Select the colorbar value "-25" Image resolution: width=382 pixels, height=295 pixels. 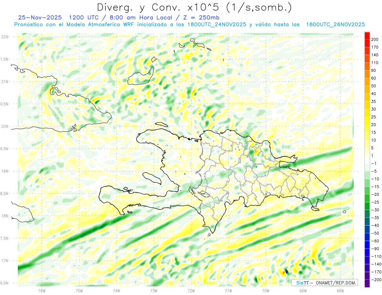(375, 202)
